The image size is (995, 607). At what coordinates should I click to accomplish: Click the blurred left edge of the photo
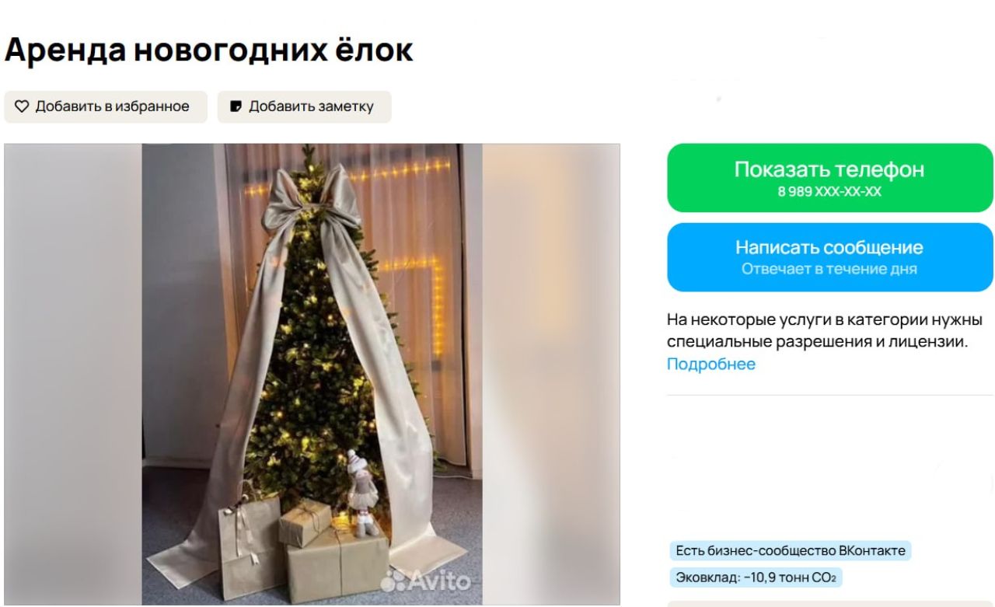73,374
